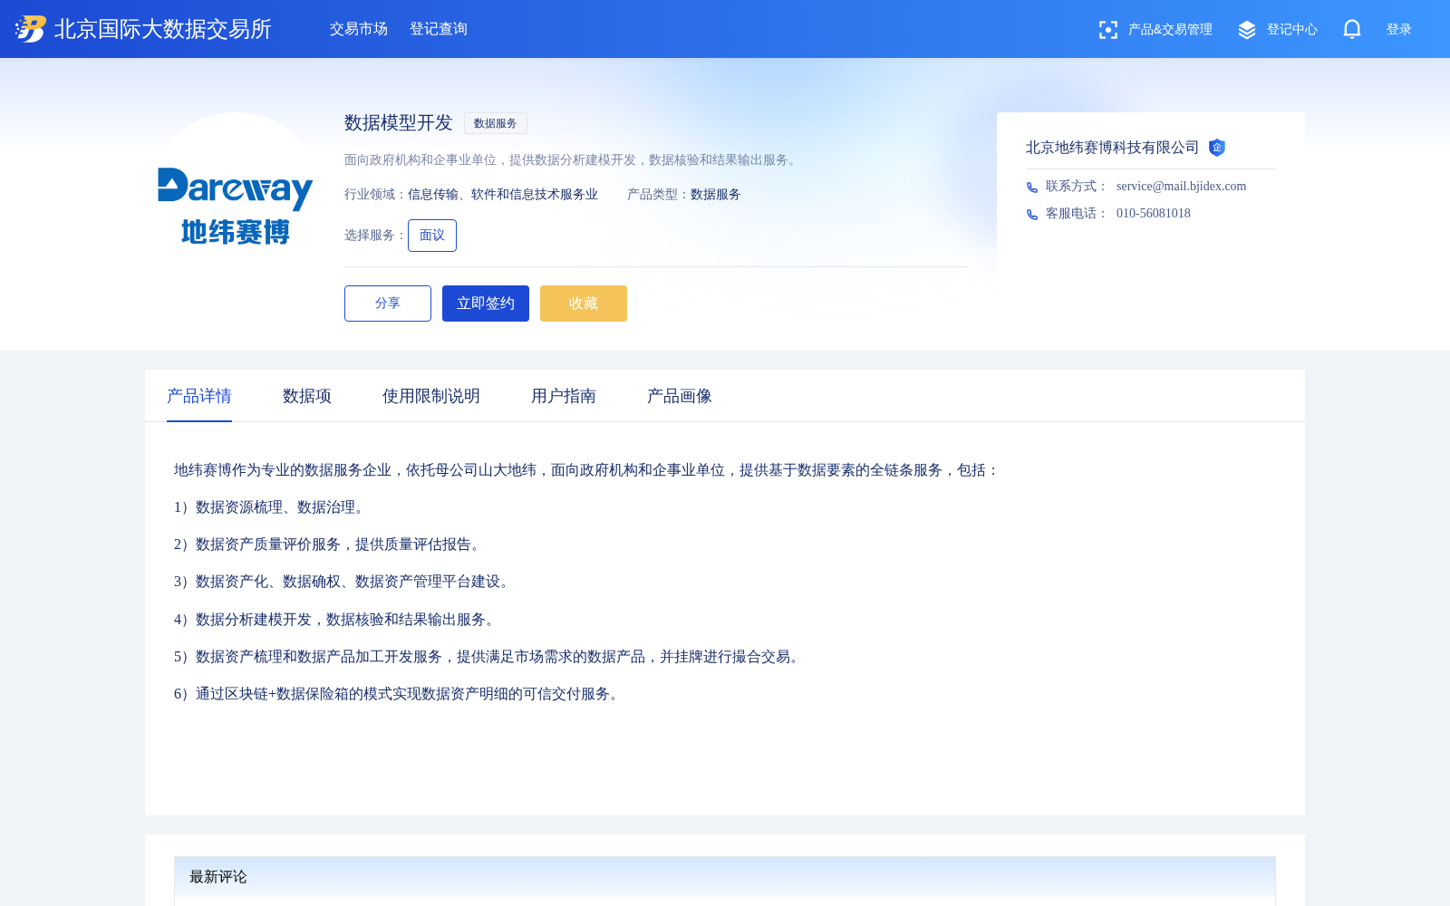Image resolution: width=1450 pixels, height=906 pixels.
Task: Click the 立即签约 button
Action: (x=486, y=304)
